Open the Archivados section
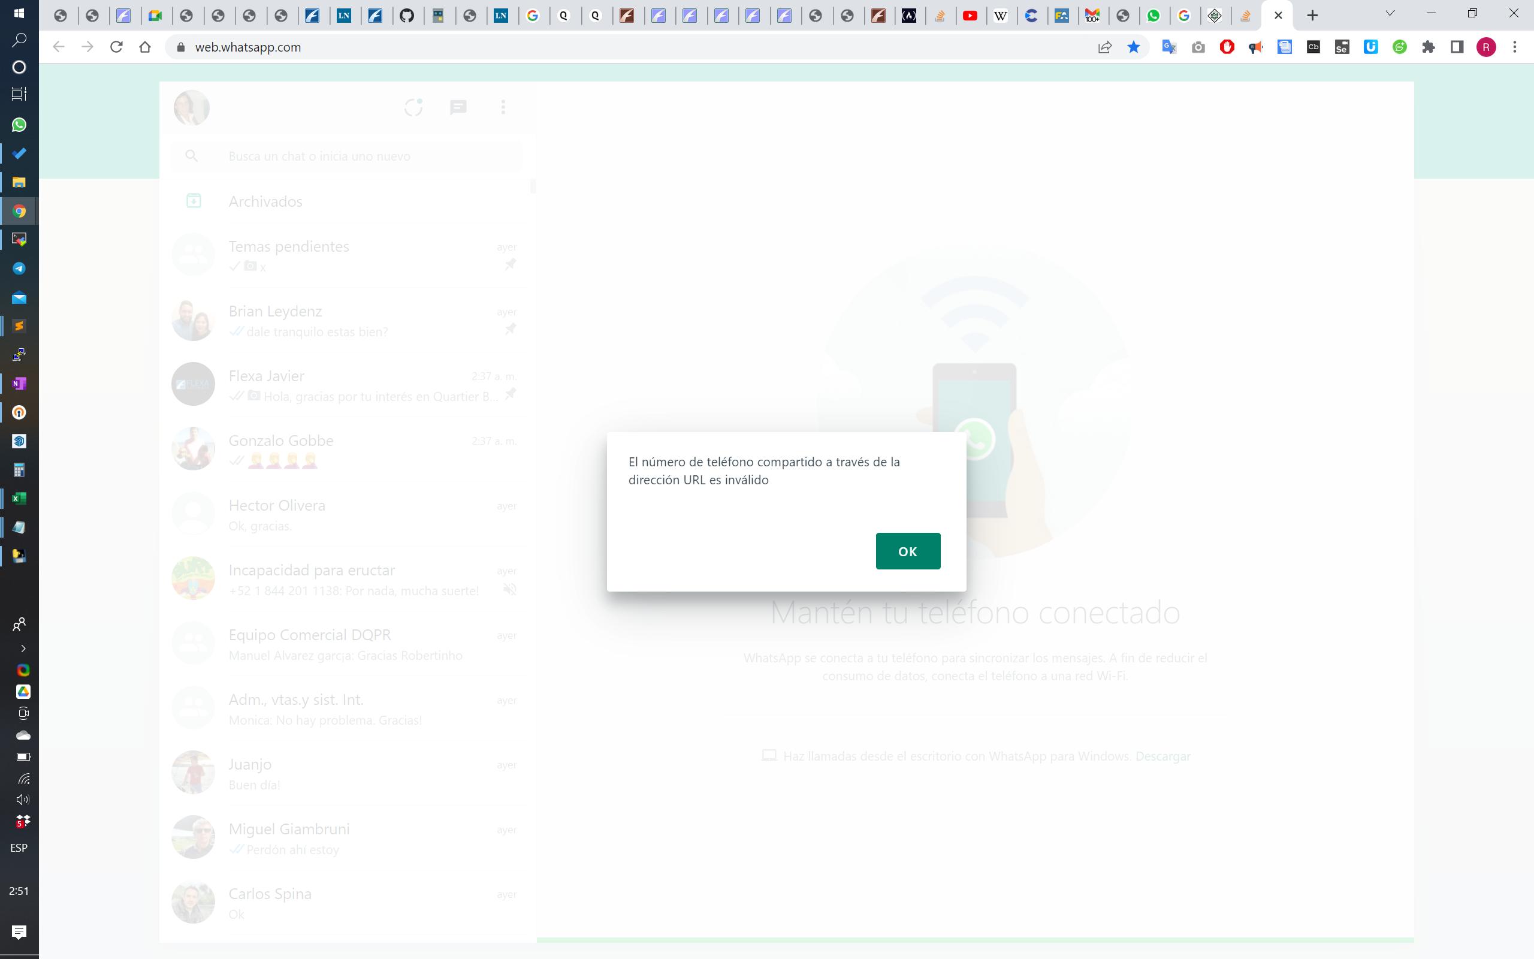The height and width of the screenshot is (959, 1534). (x=346, y=201)
